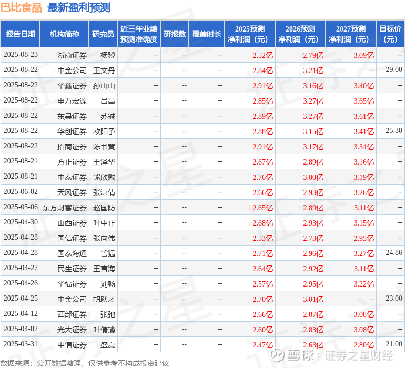Screen dimensions: 405x368
Task: Click the 3.61亿 forecast value
Action: pos(363,116)
